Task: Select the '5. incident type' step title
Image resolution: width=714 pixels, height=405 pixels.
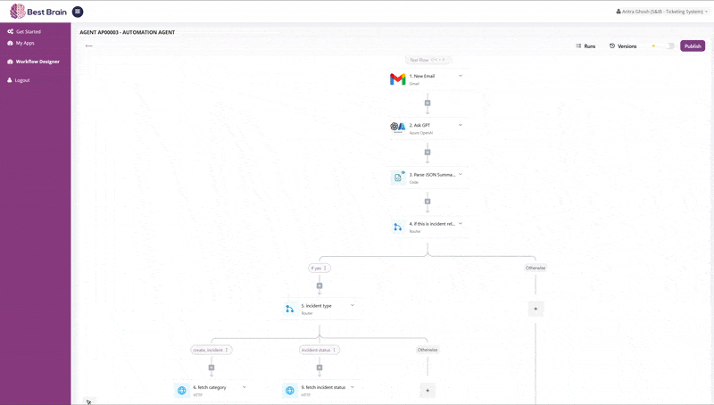Action: [317, 306]
